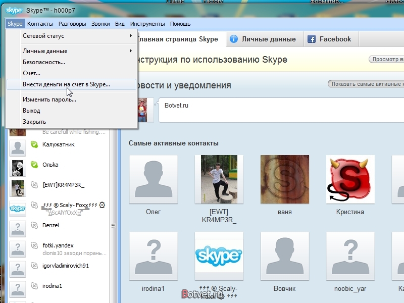This screenshot has width=404, height=303.
Task: Select the fotki.yandex contact in the list
Action: [58, 245]
